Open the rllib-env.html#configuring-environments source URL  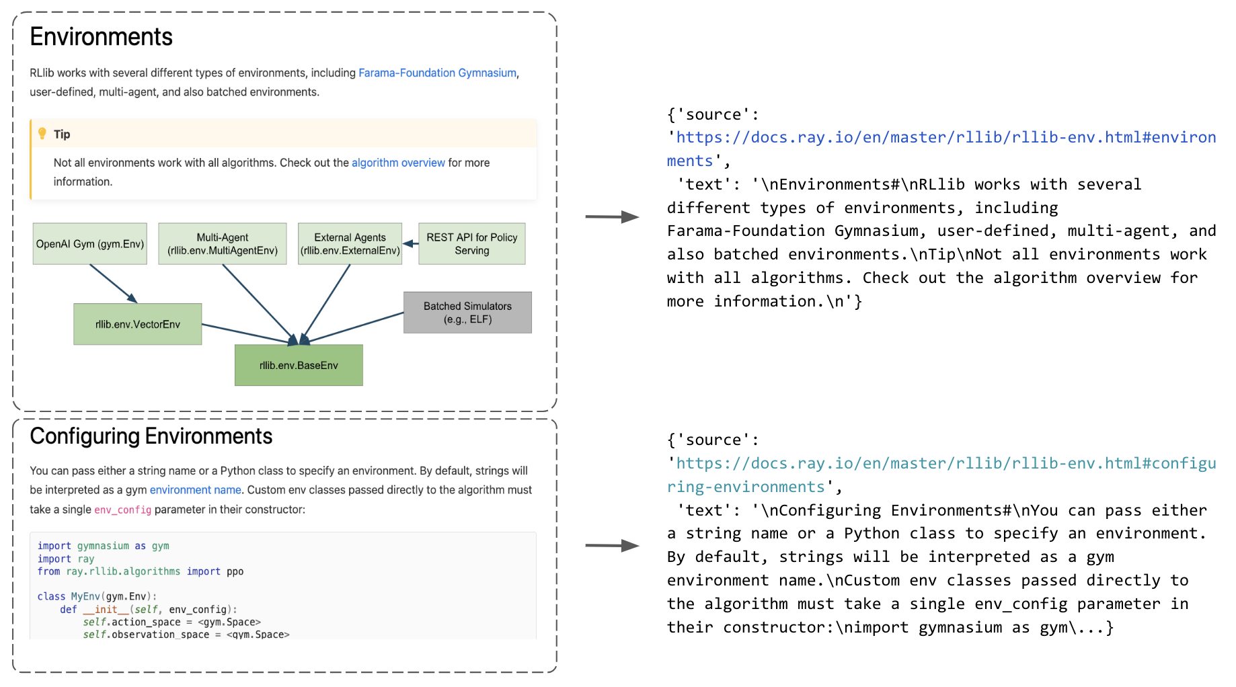click(x=941, y=475)
